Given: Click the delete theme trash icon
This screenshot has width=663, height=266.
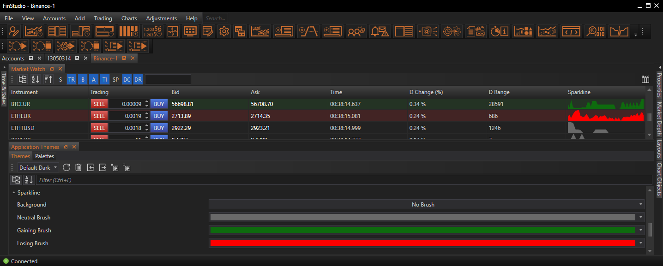Looking at the screenshot, I should tap(78, 168).
